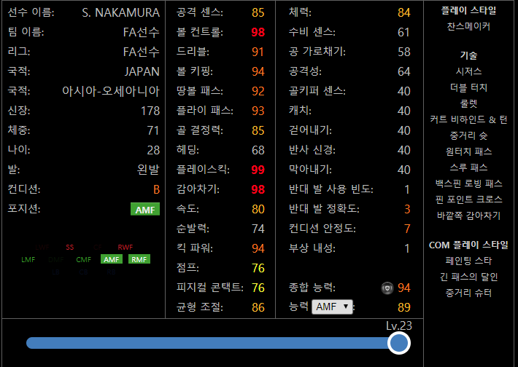Click the 체력 value 84

coord(404,12)
